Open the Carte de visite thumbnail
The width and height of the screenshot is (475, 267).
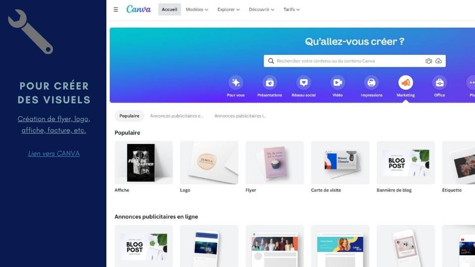coord(340,163)
